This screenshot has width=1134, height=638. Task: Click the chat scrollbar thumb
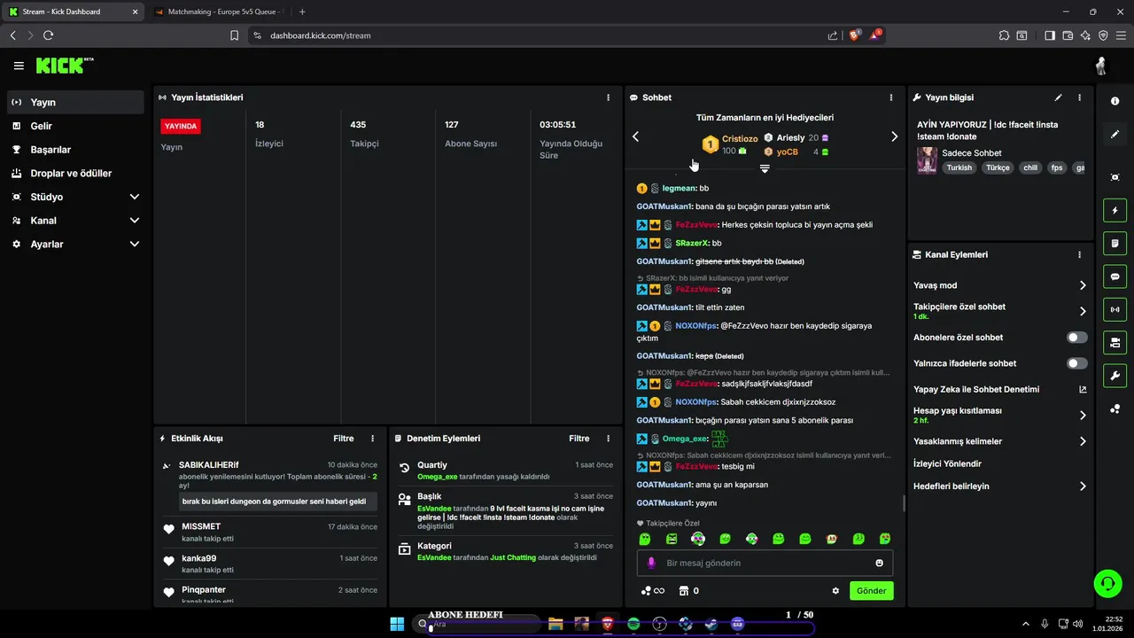pyautogui.click(x=903, y=503)
